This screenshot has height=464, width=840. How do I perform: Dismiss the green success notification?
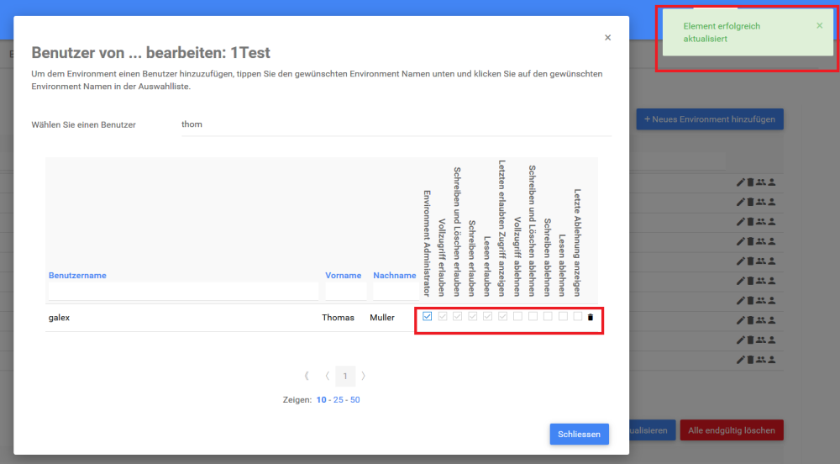[820, 26]
